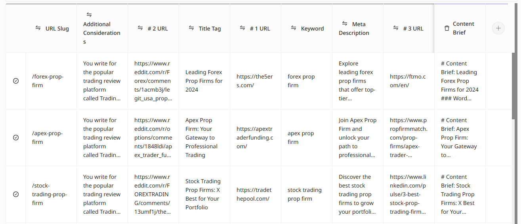Click the swap icon next to # 3 URL

click(x=396, y=28)
